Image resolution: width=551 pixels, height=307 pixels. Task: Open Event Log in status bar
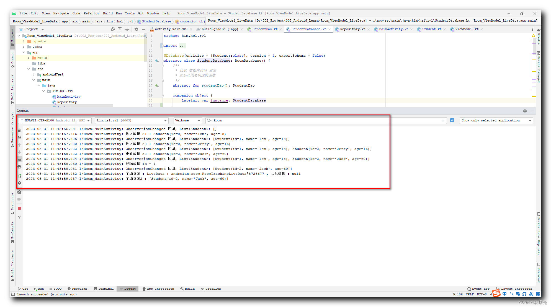[x=478, y=288]
